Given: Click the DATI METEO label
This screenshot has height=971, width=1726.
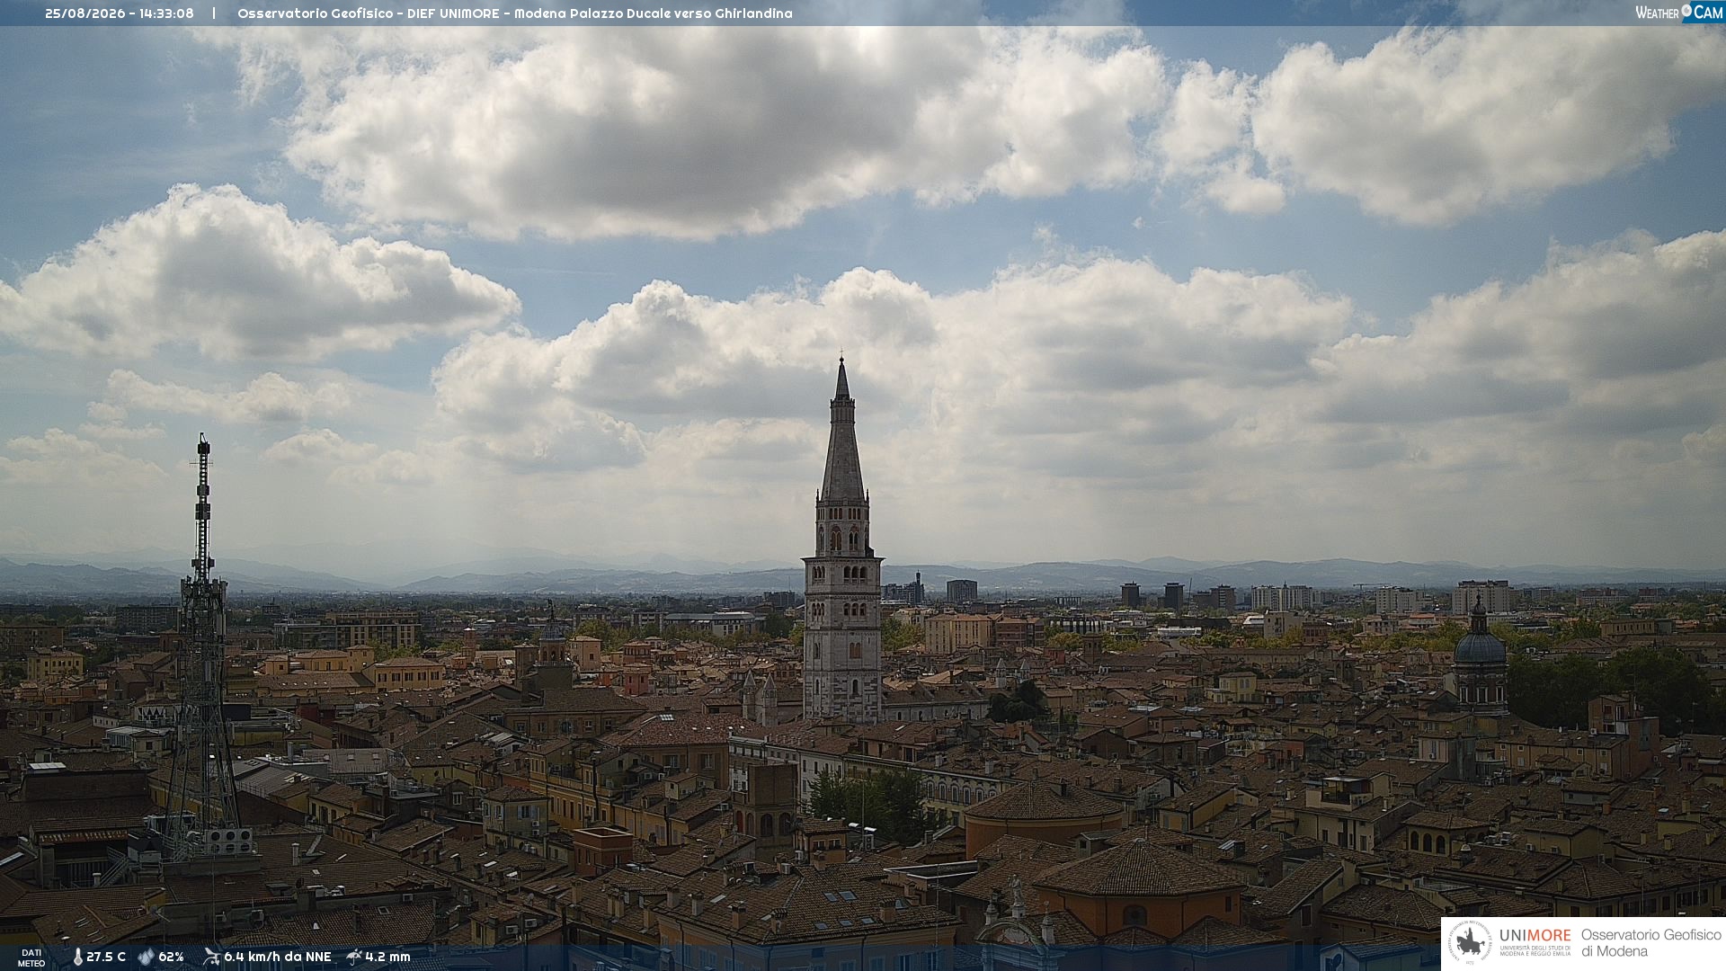Looking at the screenshot, I should [31, 958].
